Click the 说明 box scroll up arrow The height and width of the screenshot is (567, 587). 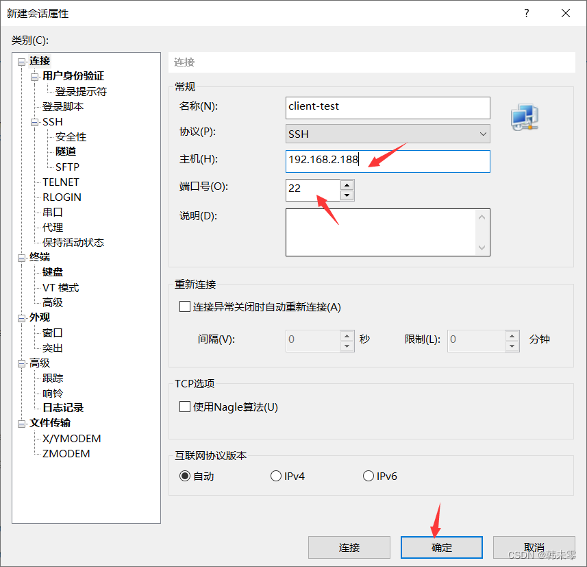[482, 217]
